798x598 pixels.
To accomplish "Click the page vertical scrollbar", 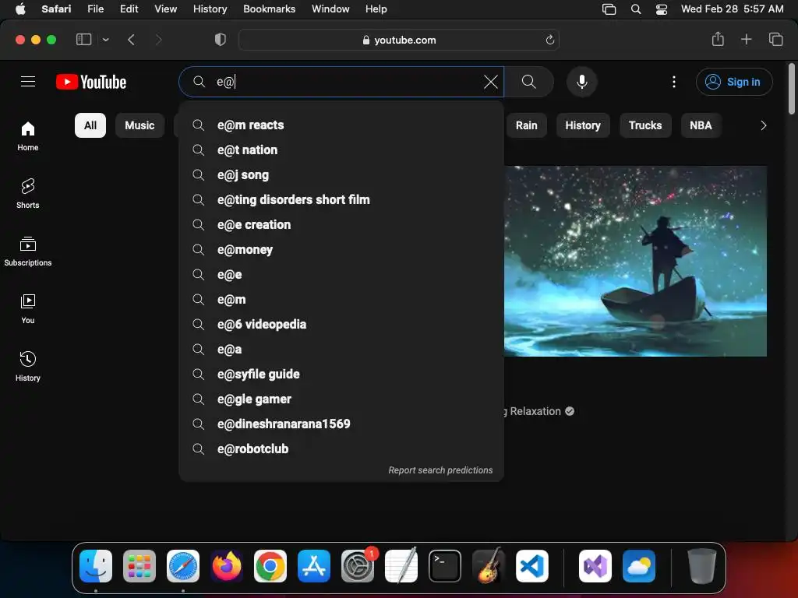I will point(792,89).
